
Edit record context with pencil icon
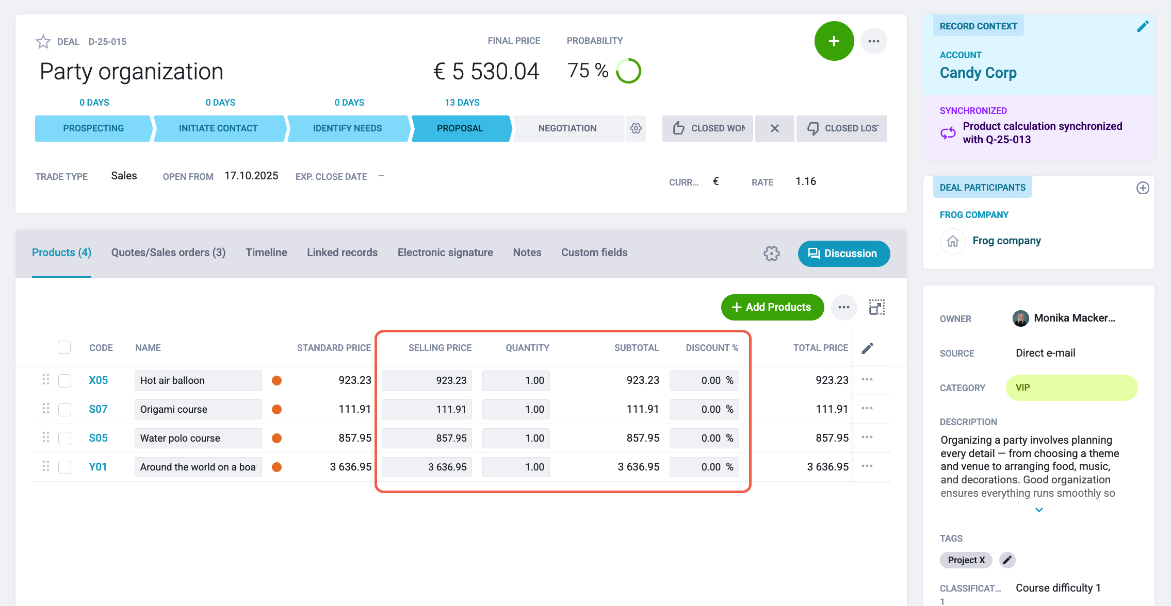pyautogui.click(x=1142, y=26)
